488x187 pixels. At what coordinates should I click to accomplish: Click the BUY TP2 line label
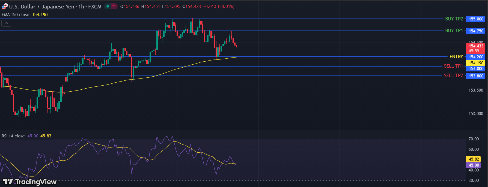pyautogui.click(x=454, y=19)
